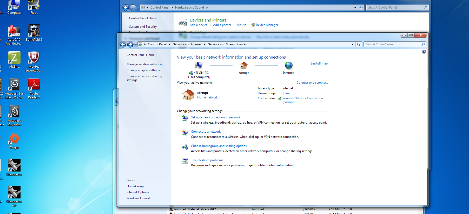Open Wireless Network Connection (corrupt) link
The image size is (469, 214).
[303, 100]
